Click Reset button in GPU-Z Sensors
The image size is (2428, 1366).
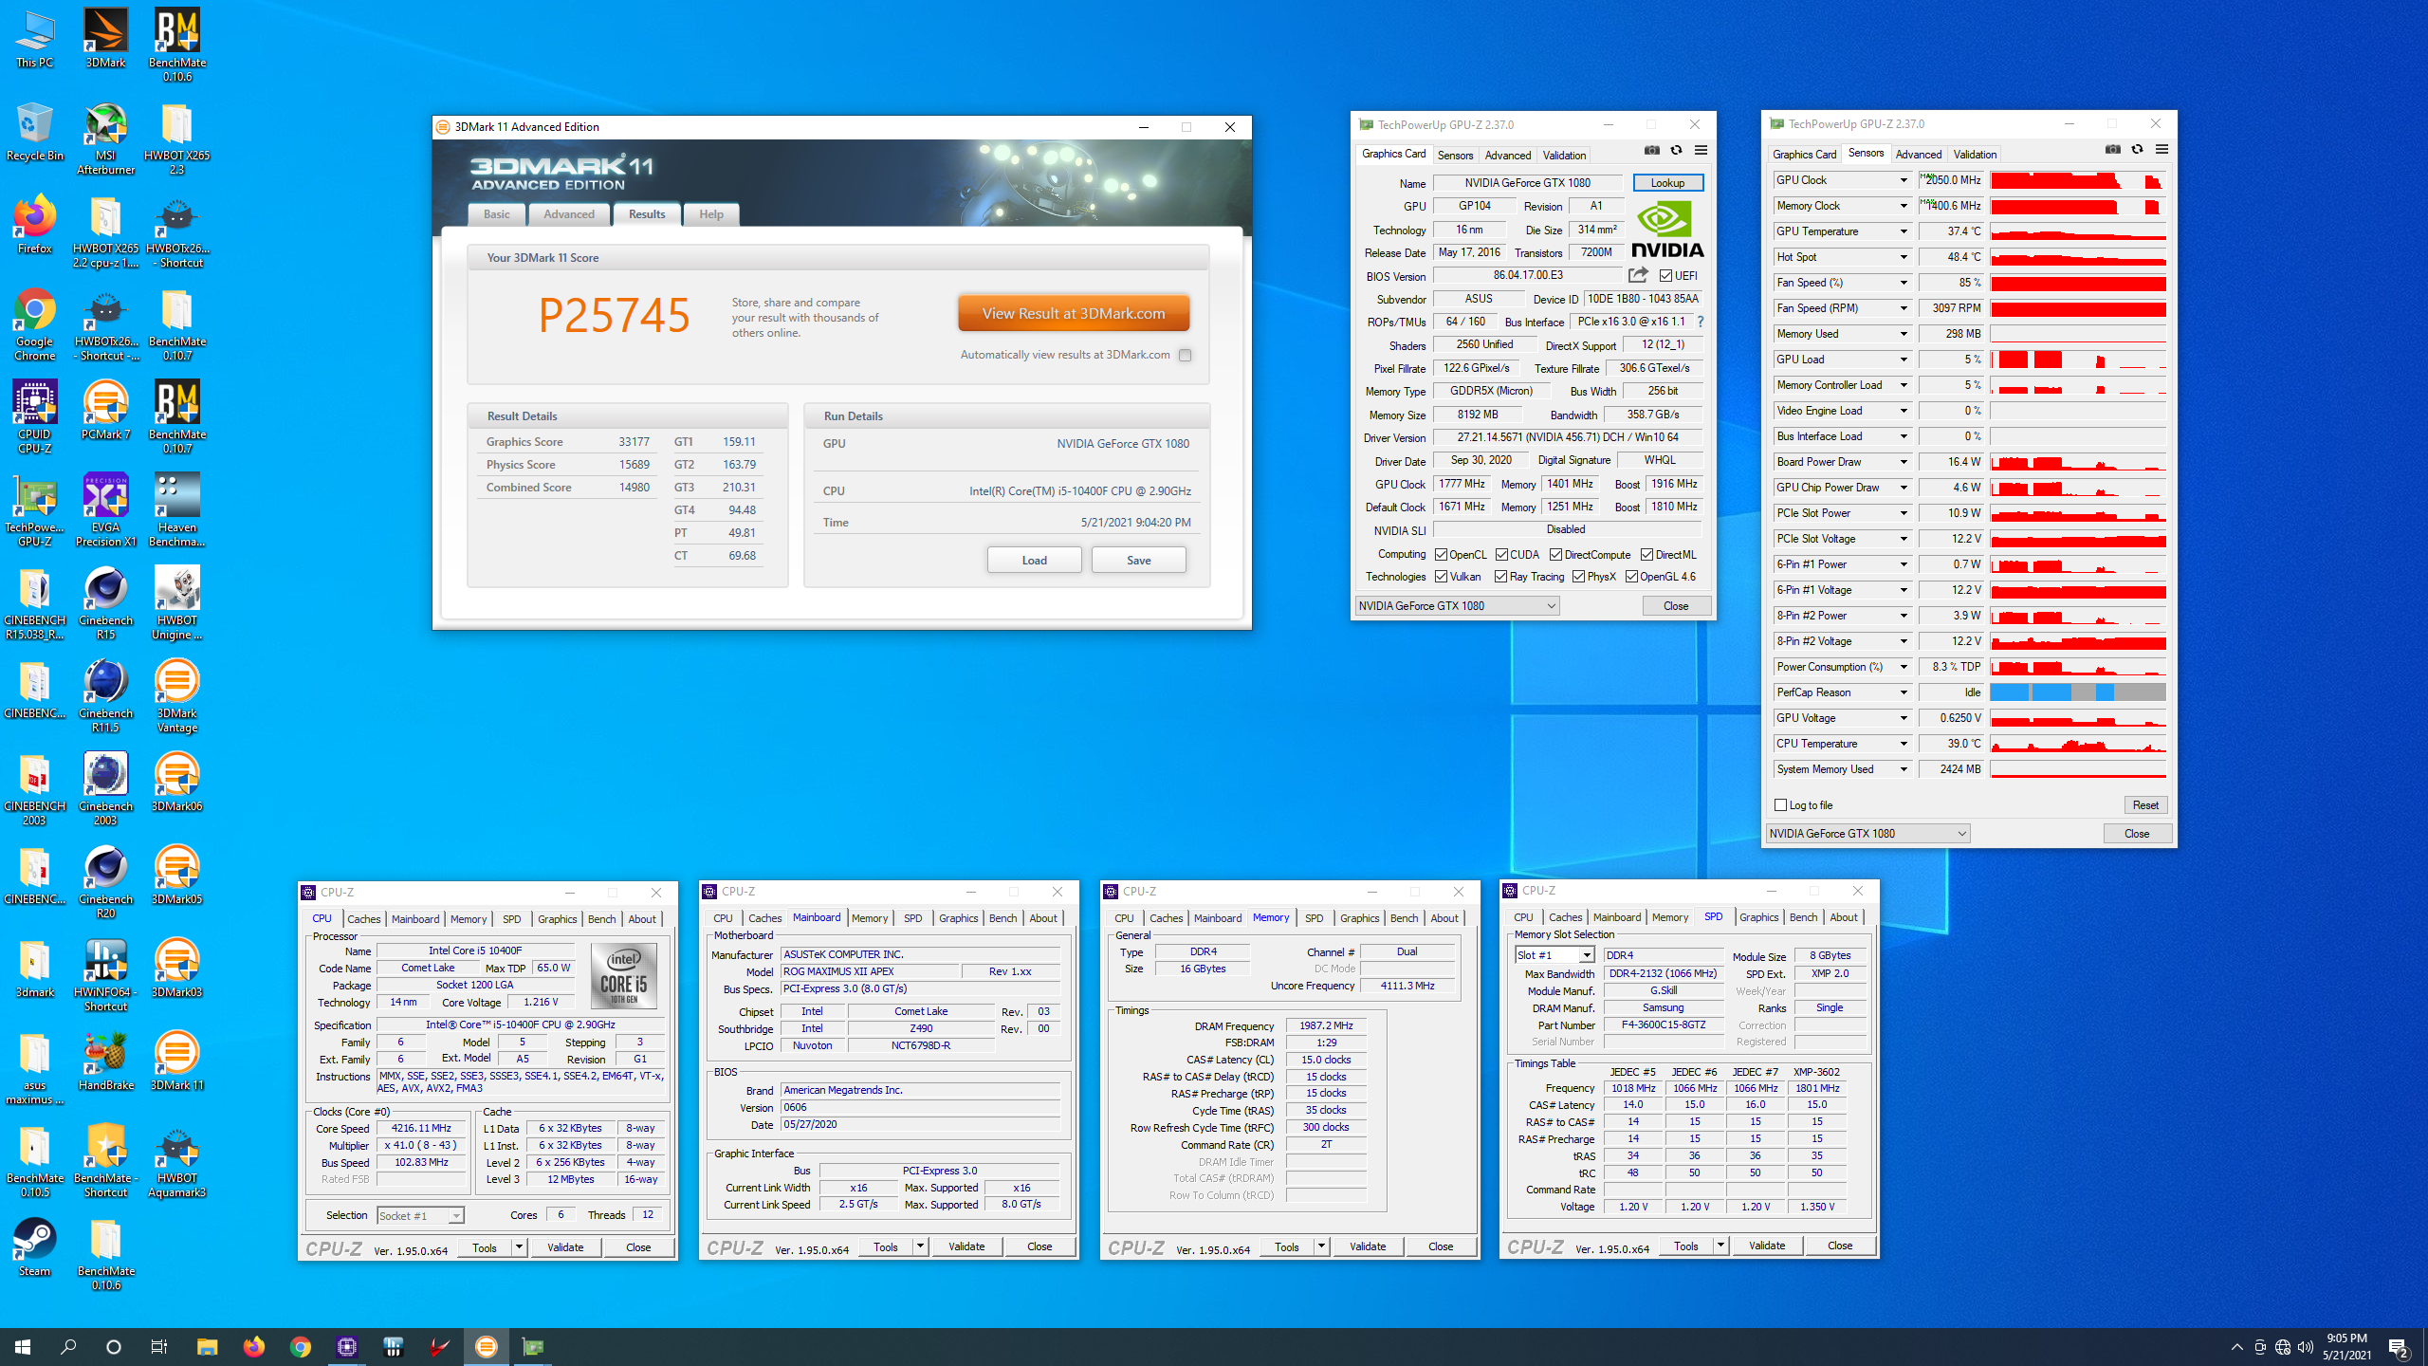click(2144, 805)
